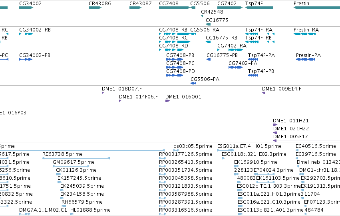Screen dimensions: 340x216
Task: Click EST label CK01126.3prime
Action: click(76, 171)
